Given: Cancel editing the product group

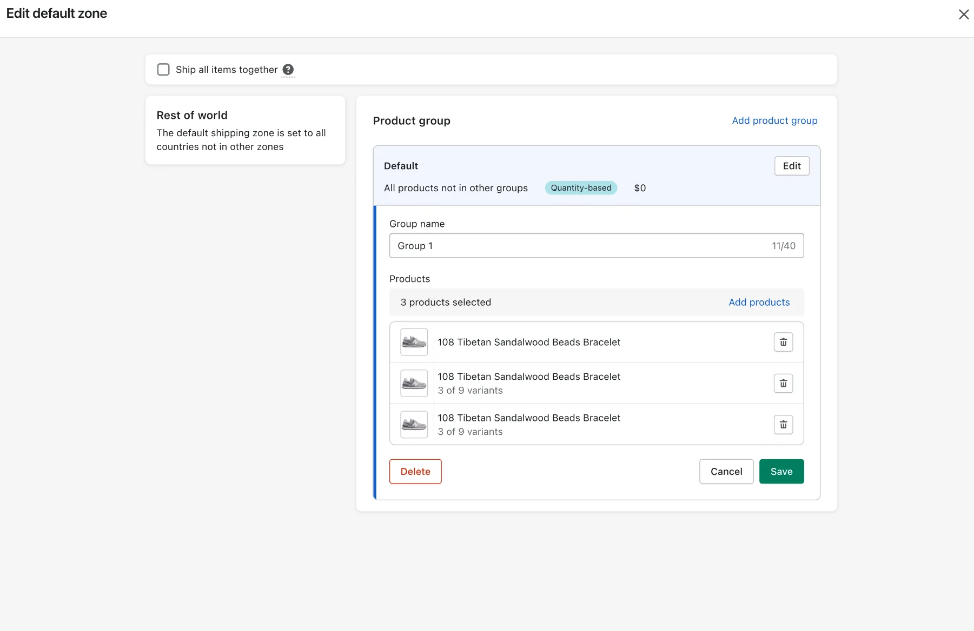Looking at the screenshot, I should [726, 472].
